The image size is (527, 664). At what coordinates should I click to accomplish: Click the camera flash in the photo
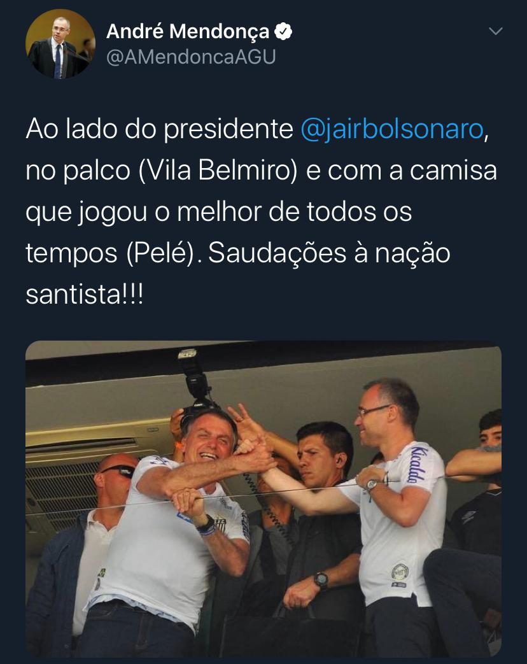(x=193, y=374)
